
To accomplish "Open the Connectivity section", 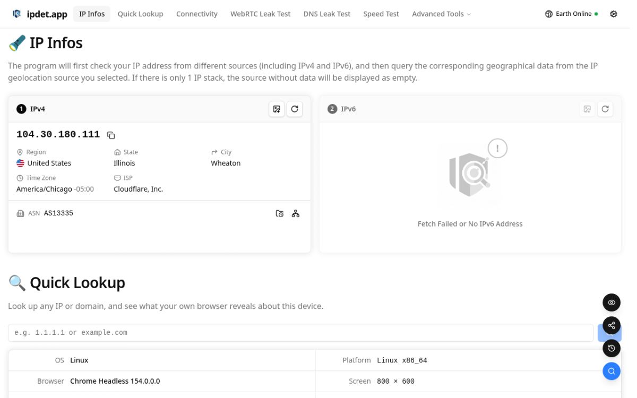I will tap(197, 14).
